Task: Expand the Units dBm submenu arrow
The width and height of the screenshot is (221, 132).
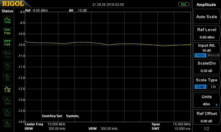Action: click(x=217, y=105)
